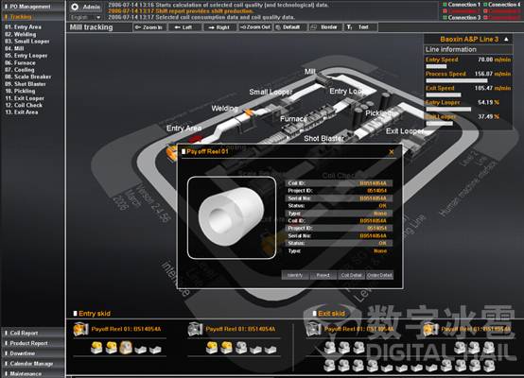The width and height of the screenshot is (524, 378).
Task: Collapse the Baoxin A&P Line 3 panel
Action: click(506, 39)
